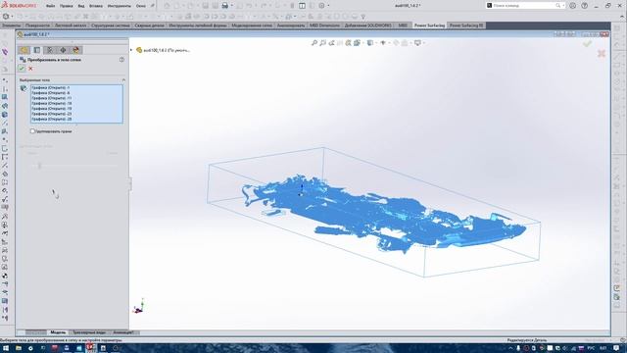Open the PropertyManager tab icon
The width and height of the screenshot is (627, 353).
[x=37, y=50]
